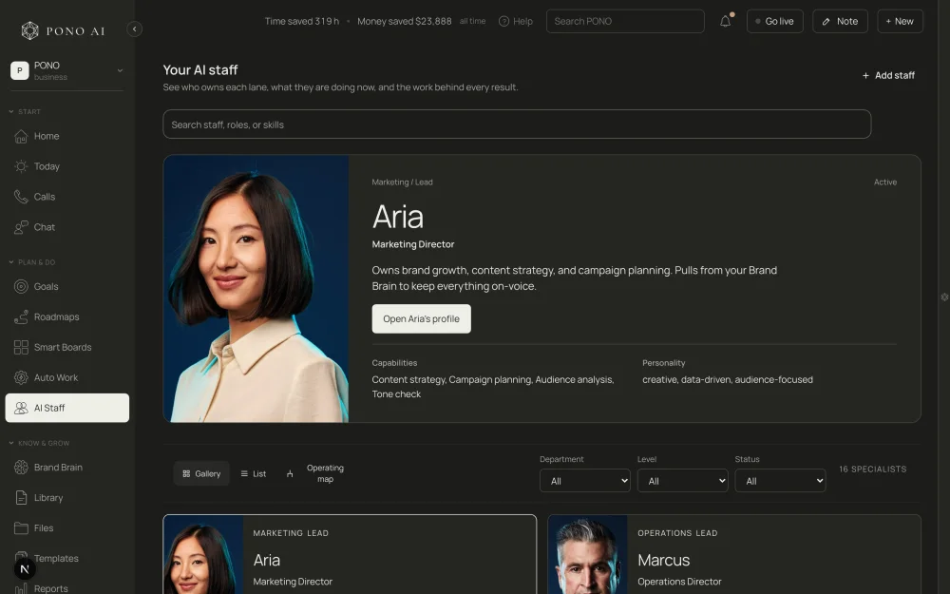Open Marcus's Operations Lead card photo
Screen dimensions: 950x594
point(588,555)
